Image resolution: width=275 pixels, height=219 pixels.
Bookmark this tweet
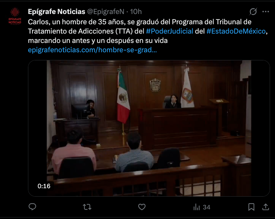coord(251,207)
